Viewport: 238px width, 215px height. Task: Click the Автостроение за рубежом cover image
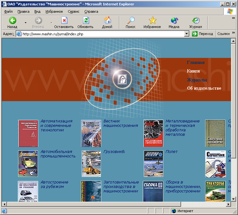(28, 191)
